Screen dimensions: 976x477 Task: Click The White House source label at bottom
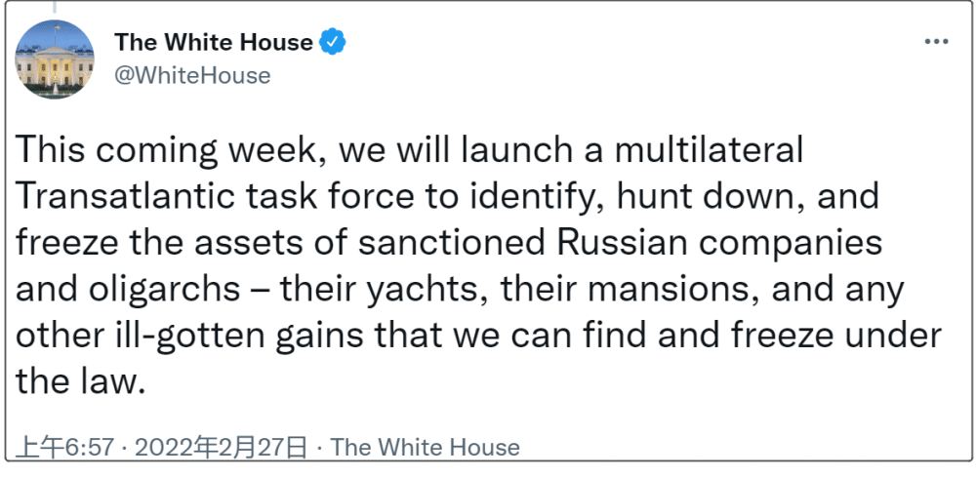click(424, 447)
